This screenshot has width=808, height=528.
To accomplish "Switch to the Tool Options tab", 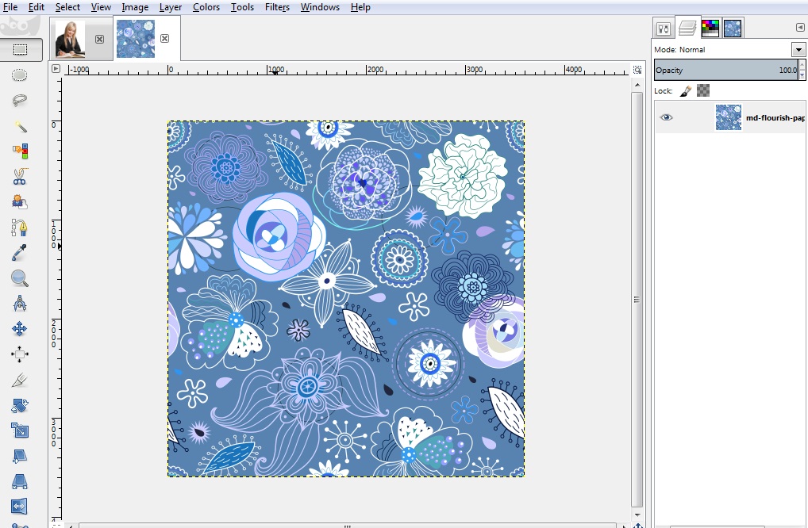I will 664,29.
